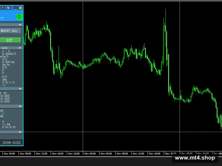Click the 1 Nov 16:00 time label

57,154
